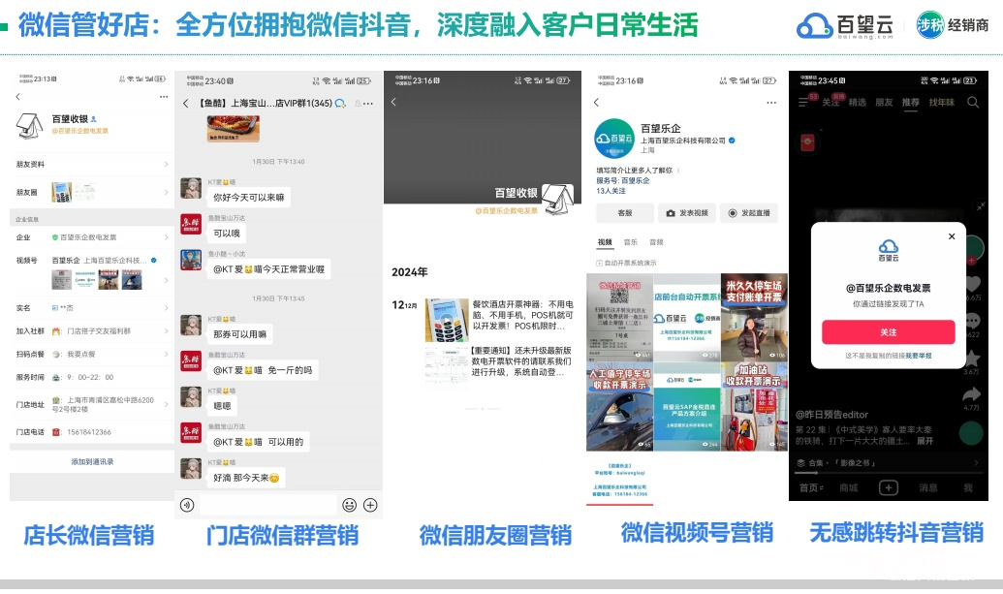Close the 百望云 follow popup
Screen dimensions: 1003x594
[952, 236]
